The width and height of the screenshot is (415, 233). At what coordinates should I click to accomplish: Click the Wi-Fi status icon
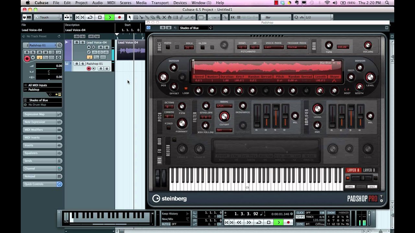point(327,3)
